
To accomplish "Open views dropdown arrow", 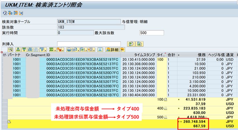I will (x=79, y=50).
